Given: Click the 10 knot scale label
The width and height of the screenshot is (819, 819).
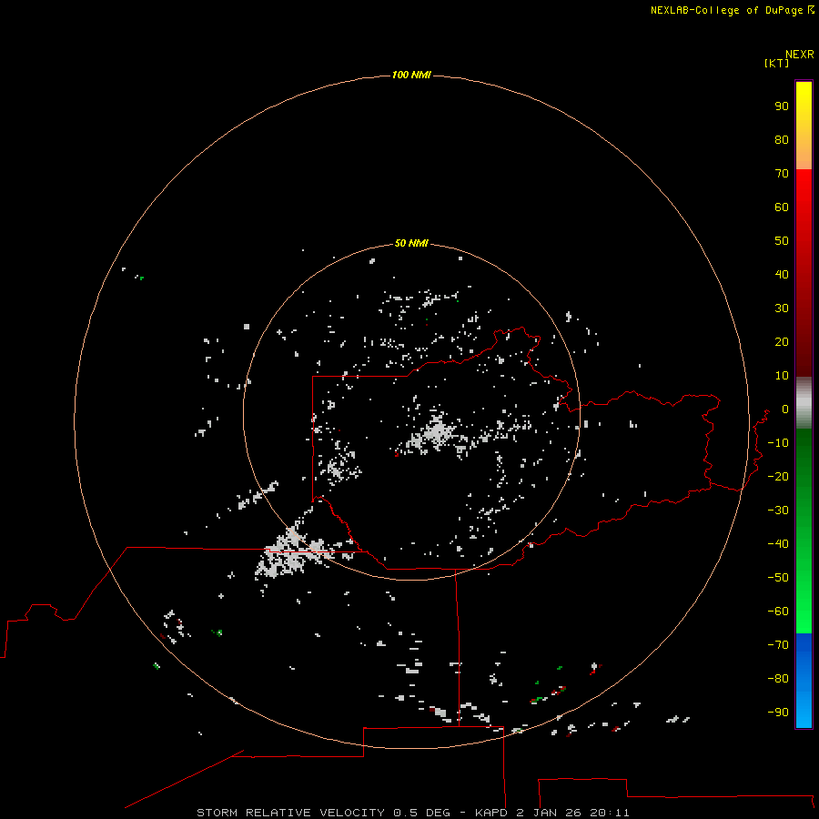Looking at the screenshot, I should 782,376.
